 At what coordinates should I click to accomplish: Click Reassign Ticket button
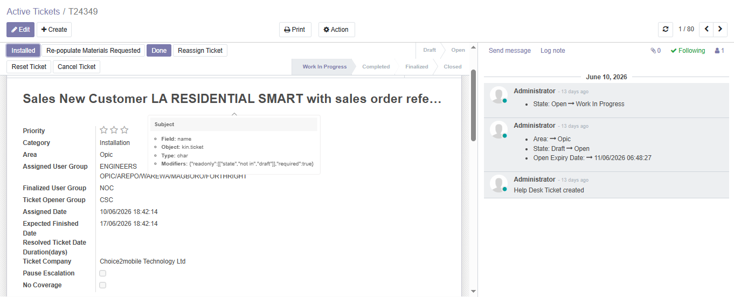pyautogui.click(x=200, y=51)
